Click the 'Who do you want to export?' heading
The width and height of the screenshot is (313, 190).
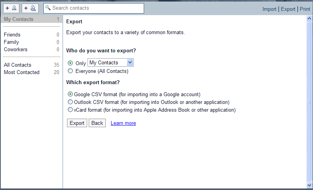point(101,50)
